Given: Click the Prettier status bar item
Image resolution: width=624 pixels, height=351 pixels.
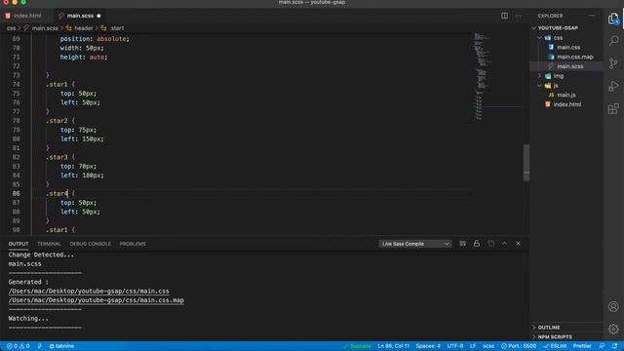Looking at the screenshot, I should [582, 346].
